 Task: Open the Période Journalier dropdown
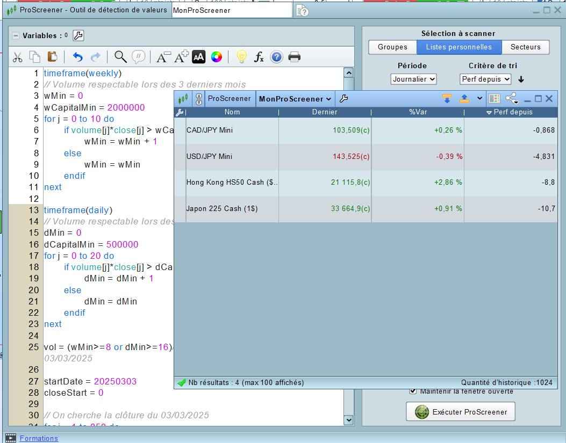click(414, 79)
